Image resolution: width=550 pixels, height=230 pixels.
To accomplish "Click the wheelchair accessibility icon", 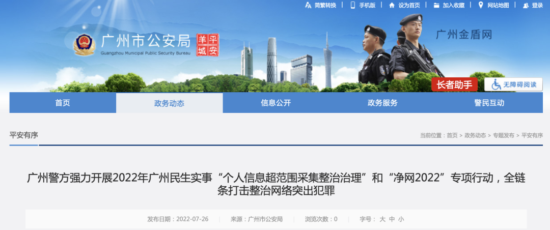I will 496,84.
